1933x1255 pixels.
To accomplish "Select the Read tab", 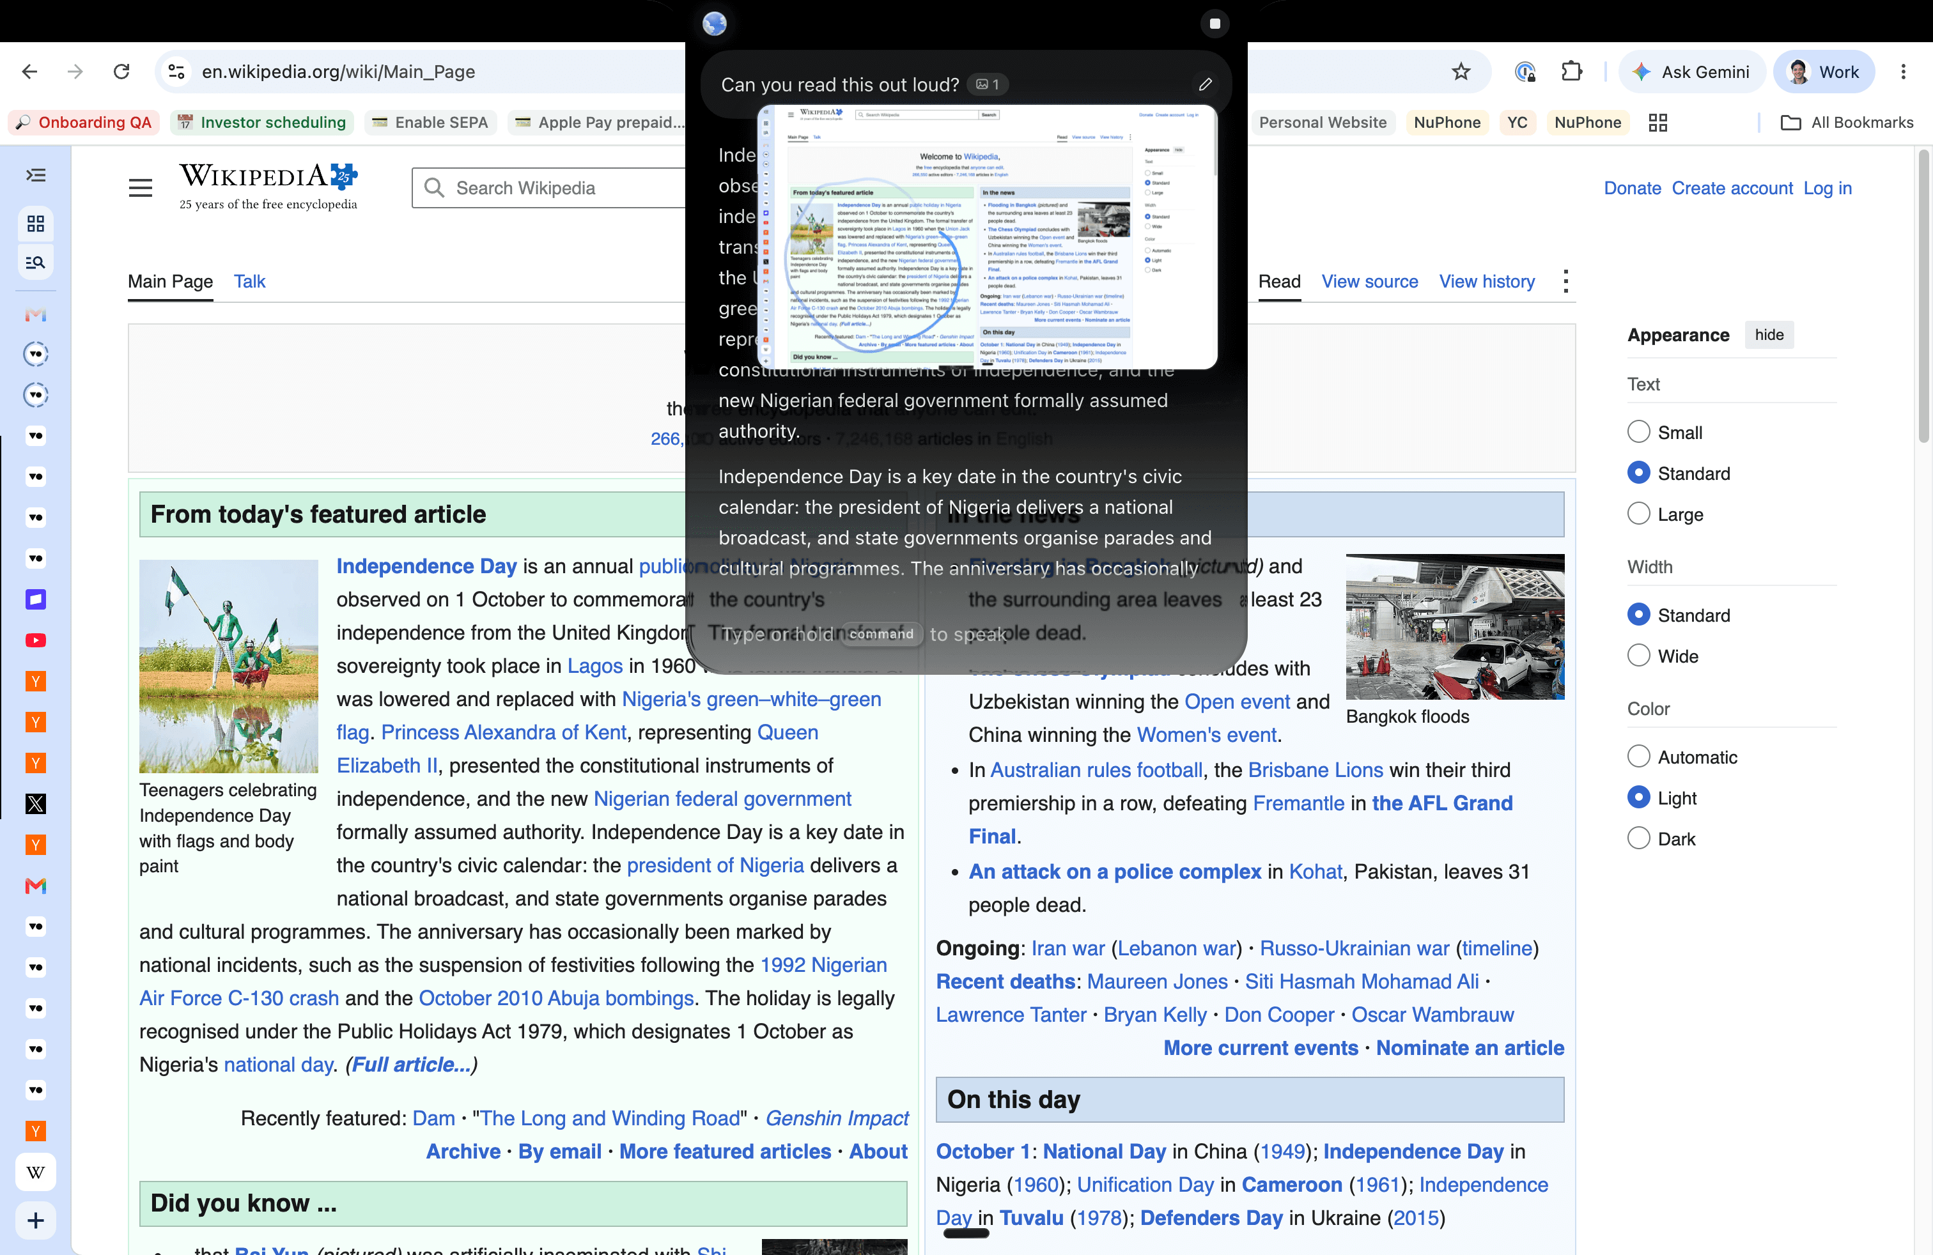I will click(1279, 281).
